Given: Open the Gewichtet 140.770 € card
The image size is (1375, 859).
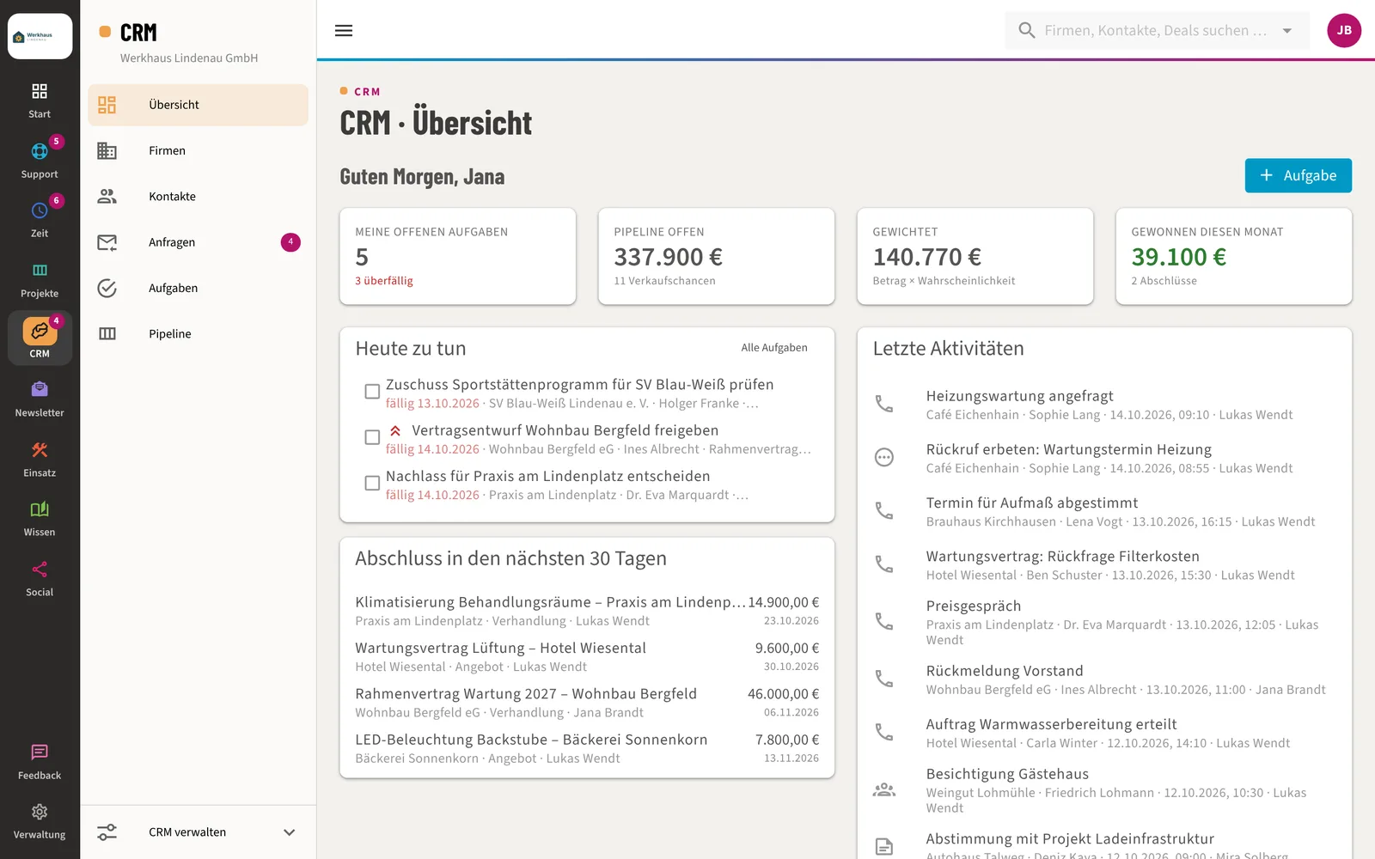Looking at the screenshot, I should (x=975, y=256).
